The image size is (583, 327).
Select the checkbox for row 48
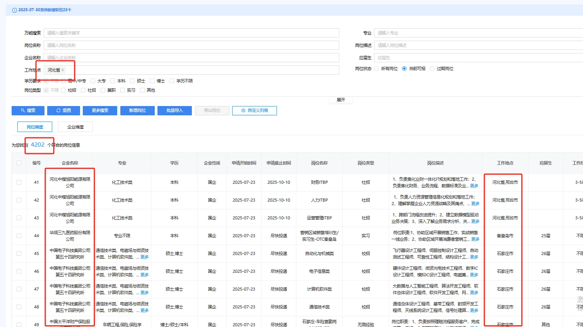tap(19, 307)
